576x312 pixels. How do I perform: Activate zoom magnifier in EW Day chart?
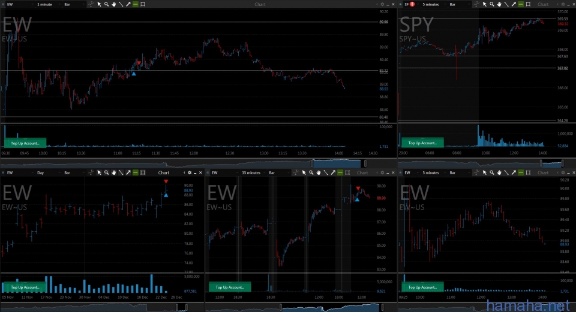click(x=107, y=172)
